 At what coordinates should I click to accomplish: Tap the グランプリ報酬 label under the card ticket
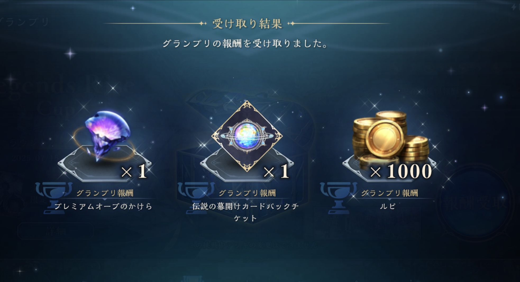point(247,193)
